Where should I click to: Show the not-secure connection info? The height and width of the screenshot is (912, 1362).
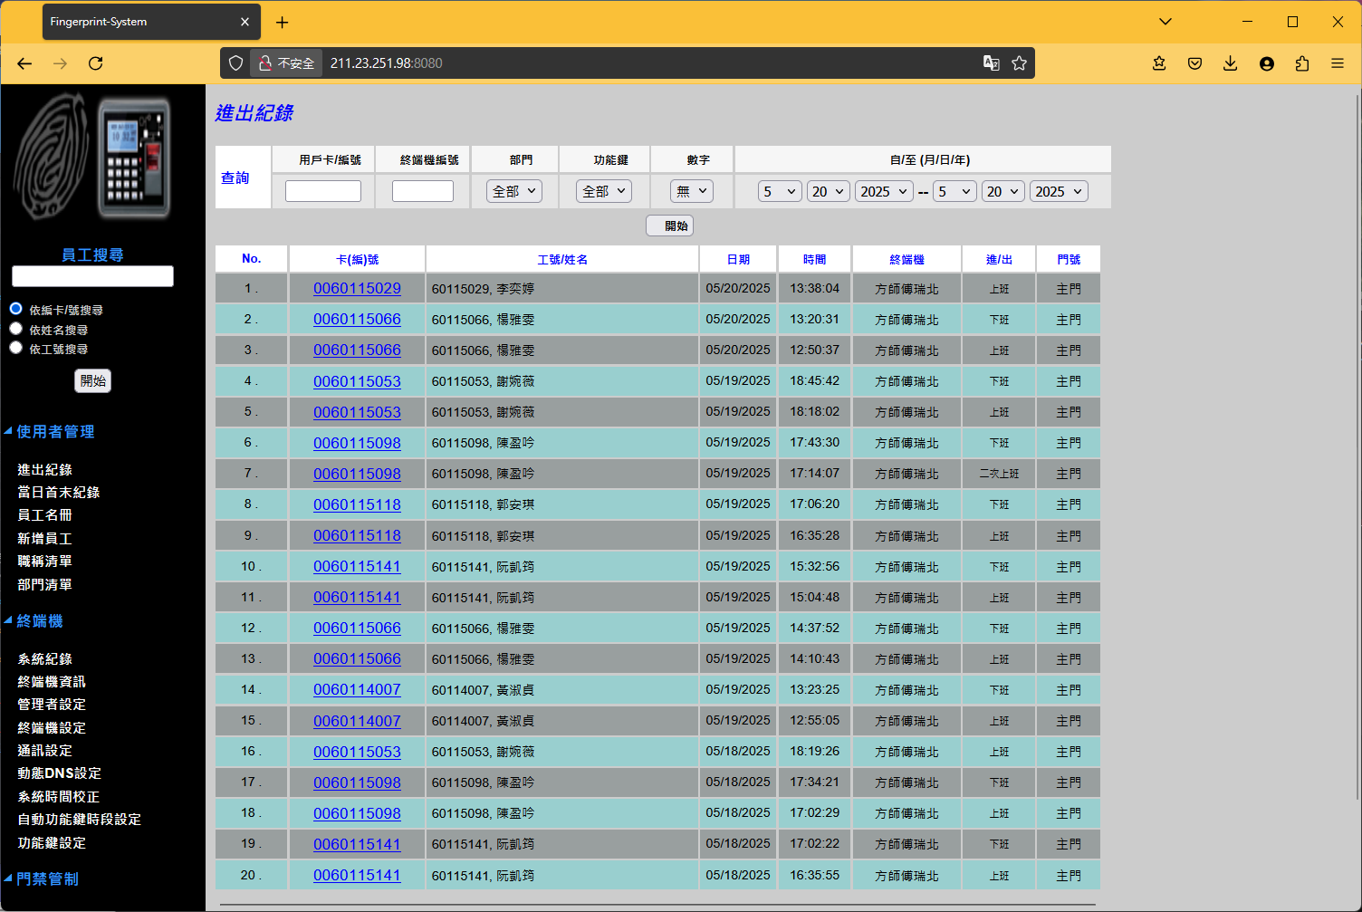pos(286,63)
